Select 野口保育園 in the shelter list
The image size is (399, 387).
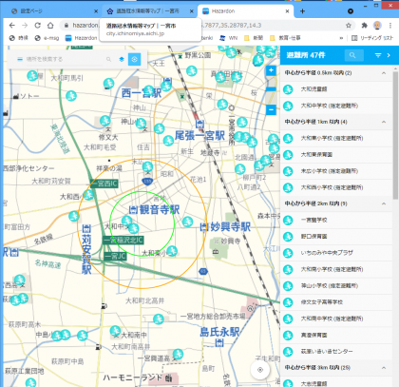[336, 237]
